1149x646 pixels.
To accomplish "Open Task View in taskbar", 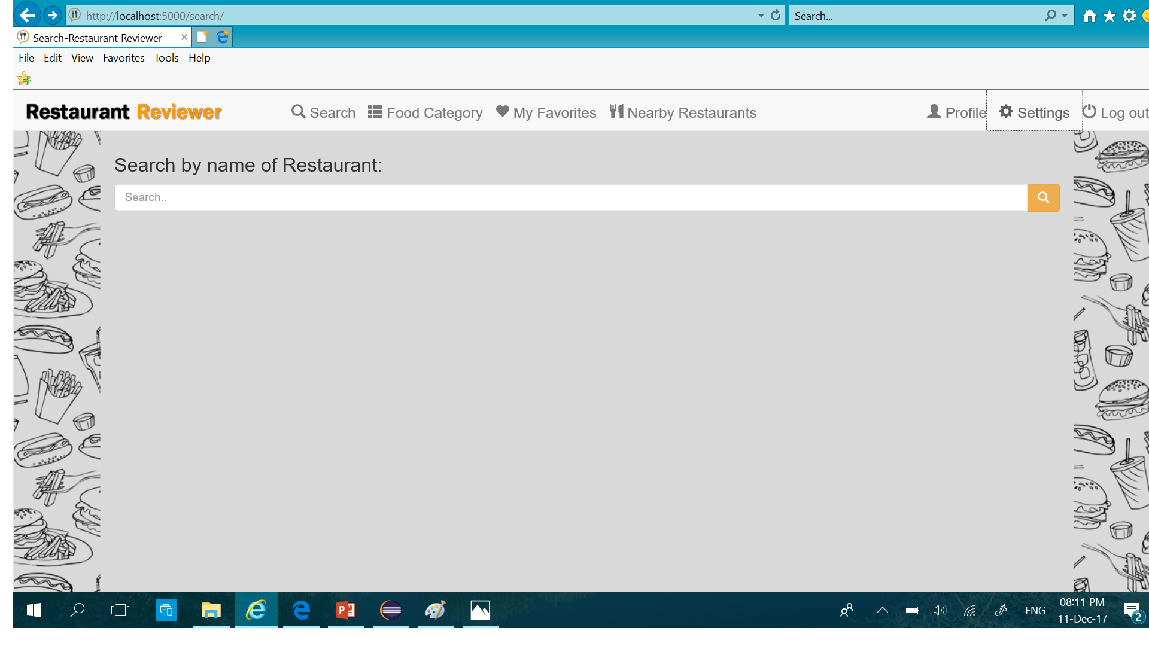I will (x=120, y=610).
